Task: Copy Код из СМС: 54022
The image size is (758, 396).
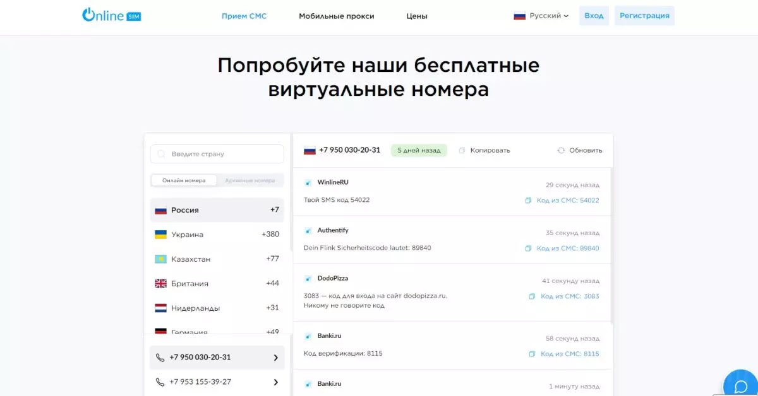Action: (x=568, y=201)
